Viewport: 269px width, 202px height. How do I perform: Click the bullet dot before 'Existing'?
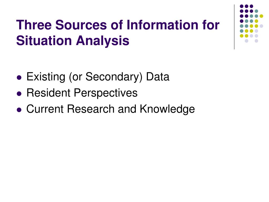(x=19, y=78)
